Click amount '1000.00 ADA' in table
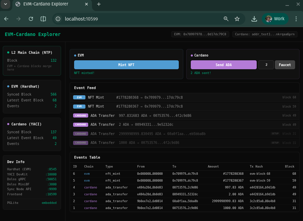 pos(233,208)
